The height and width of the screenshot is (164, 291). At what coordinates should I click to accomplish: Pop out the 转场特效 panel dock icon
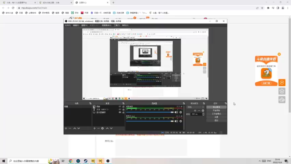(x=204, y=104)
